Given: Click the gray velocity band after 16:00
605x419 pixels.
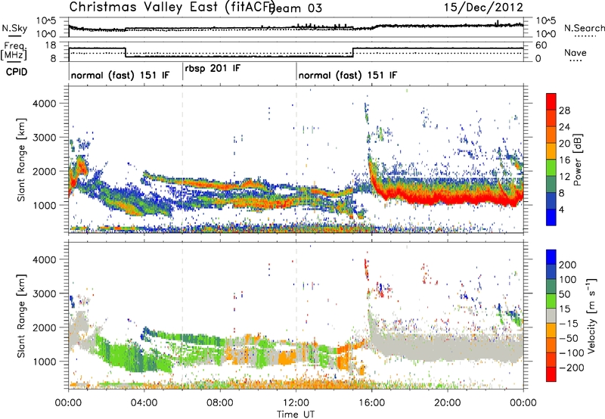Looking at the screenshot, I should coord(448,347).
